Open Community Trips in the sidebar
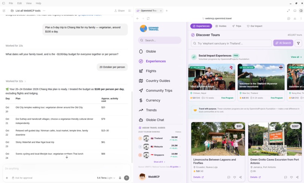 click(155, 90)
